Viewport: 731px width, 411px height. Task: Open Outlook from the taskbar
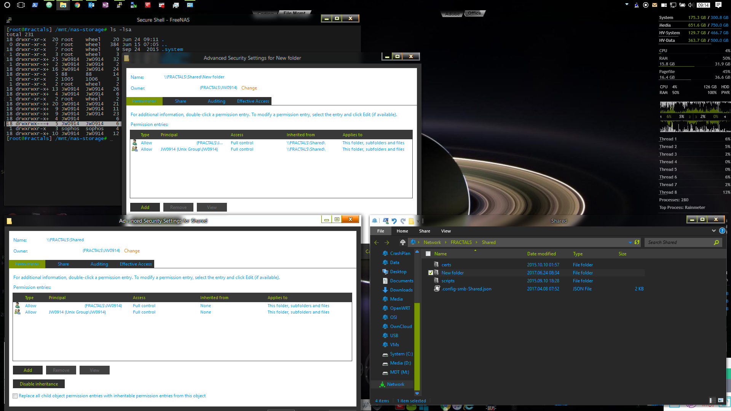[x=91, y=5]
